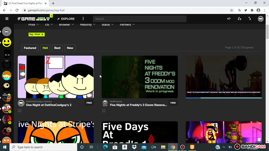Bookmark this page with the star icon
The height and width of the screenshot is (151, 269).
coord(232,10)
